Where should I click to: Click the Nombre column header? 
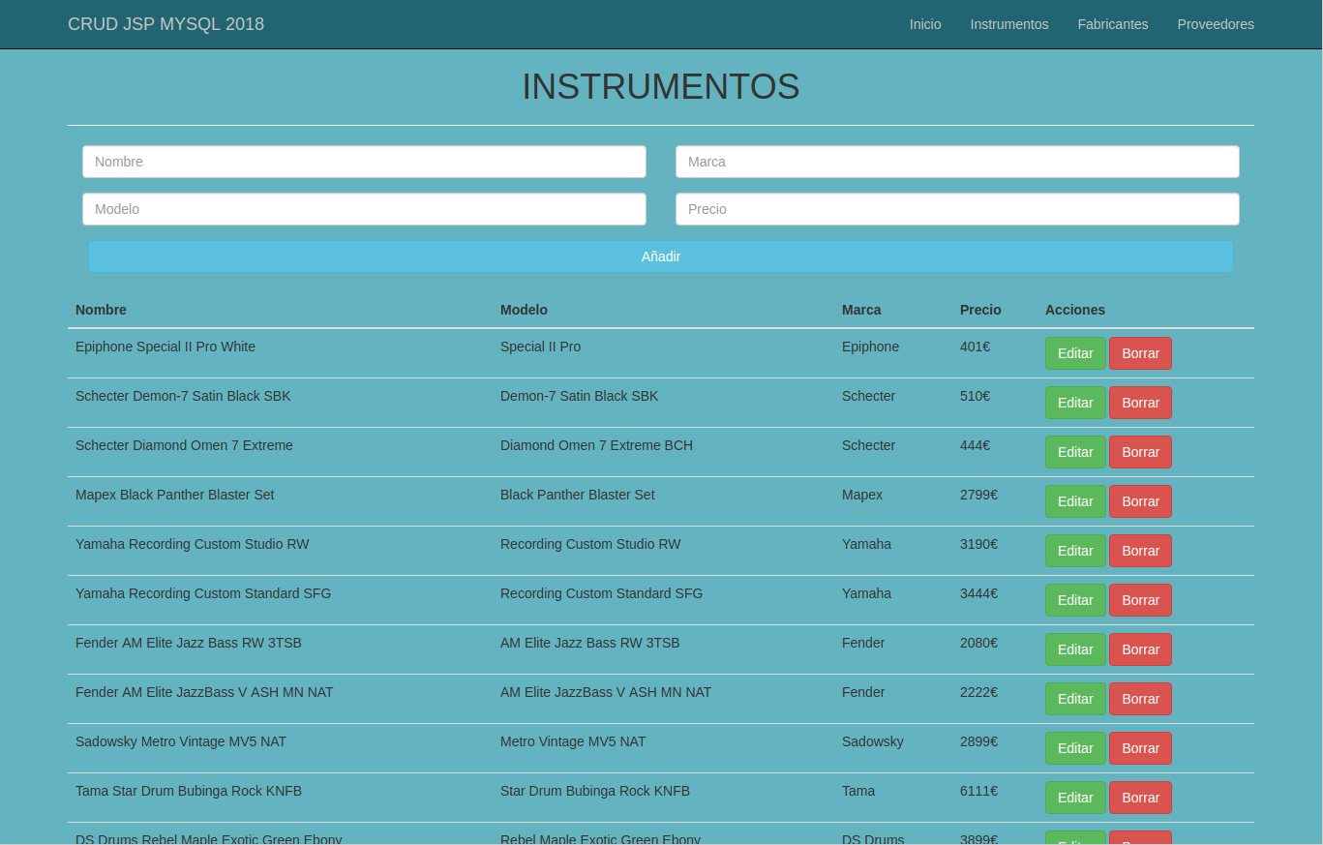pos(101,310)
